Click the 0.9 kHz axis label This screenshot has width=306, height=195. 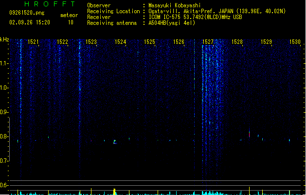coord(3,112)
